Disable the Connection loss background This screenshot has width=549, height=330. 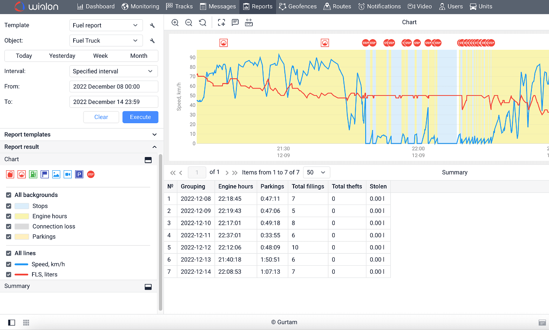[8, 227]
